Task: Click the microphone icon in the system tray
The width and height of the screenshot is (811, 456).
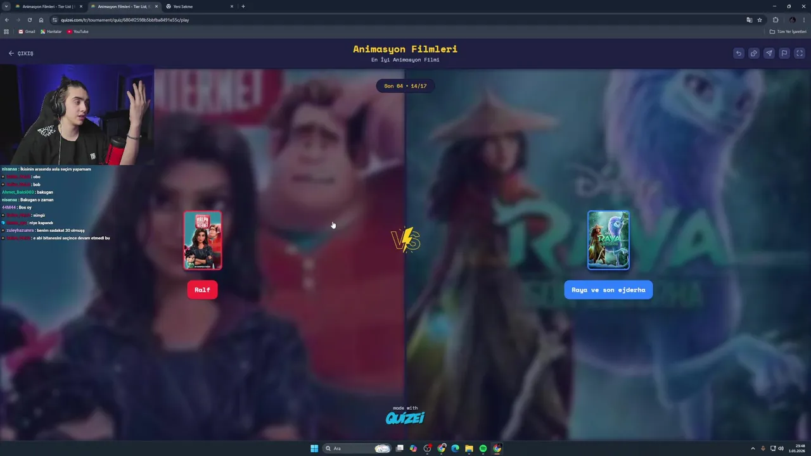Action: 763,448
